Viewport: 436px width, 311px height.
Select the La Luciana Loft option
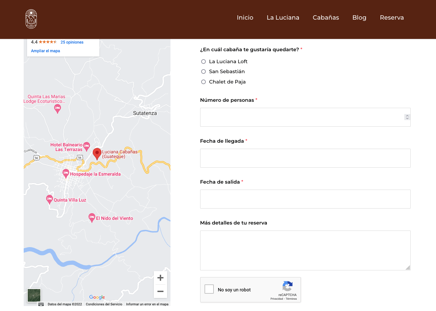(x=203, y=62)
